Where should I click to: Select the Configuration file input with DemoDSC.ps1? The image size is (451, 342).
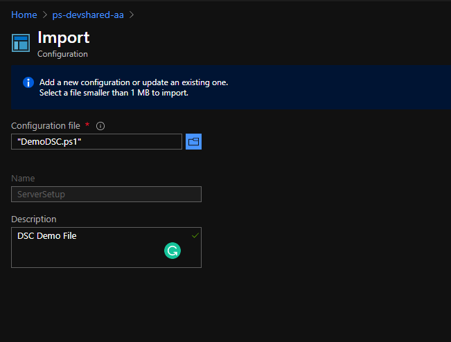tap(96, 141)
